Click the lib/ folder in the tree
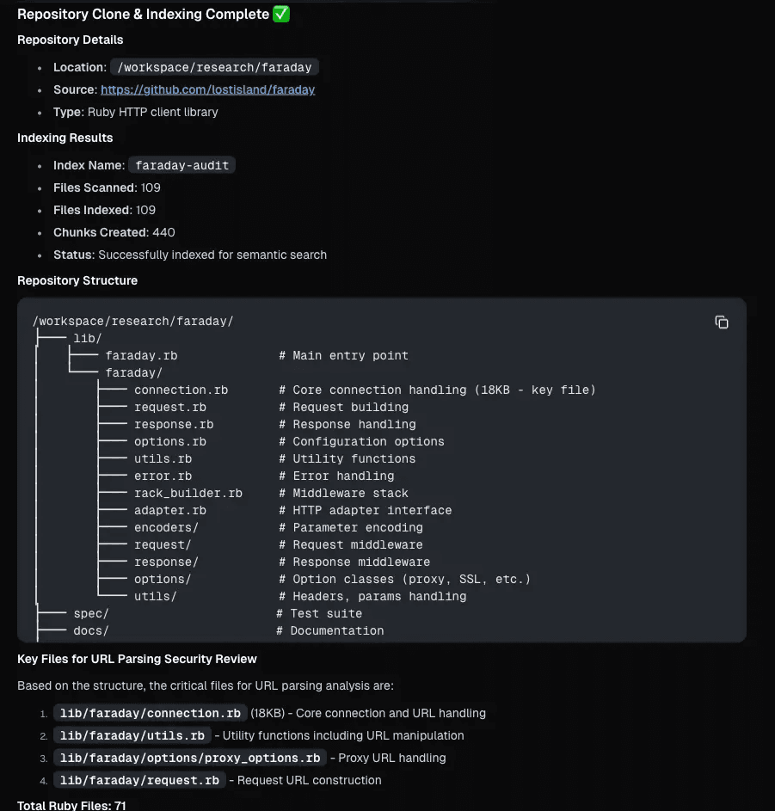 [87, 338]
